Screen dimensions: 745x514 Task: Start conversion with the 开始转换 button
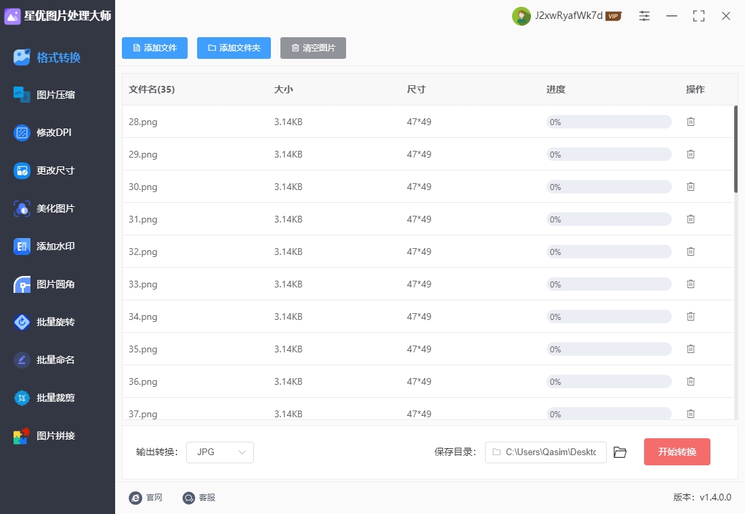(x=677, y=452)
